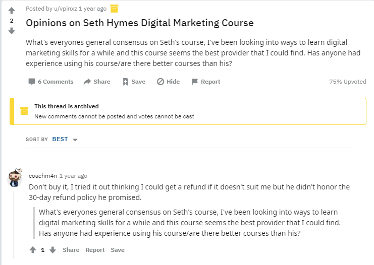Share the post using the arrow icon
The height and width of the screenshot is (265, 374).
click(x=97, y=82)
